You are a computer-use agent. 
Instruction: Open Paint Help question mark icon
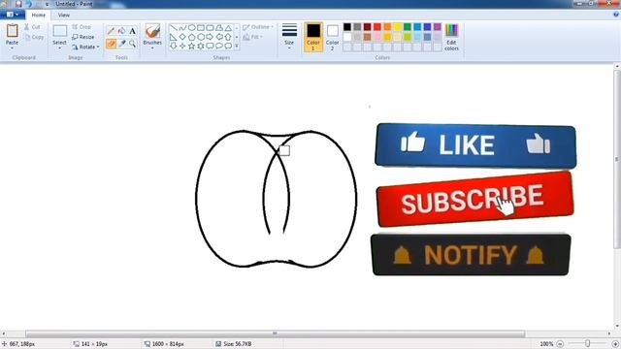(x=616, y=15)
